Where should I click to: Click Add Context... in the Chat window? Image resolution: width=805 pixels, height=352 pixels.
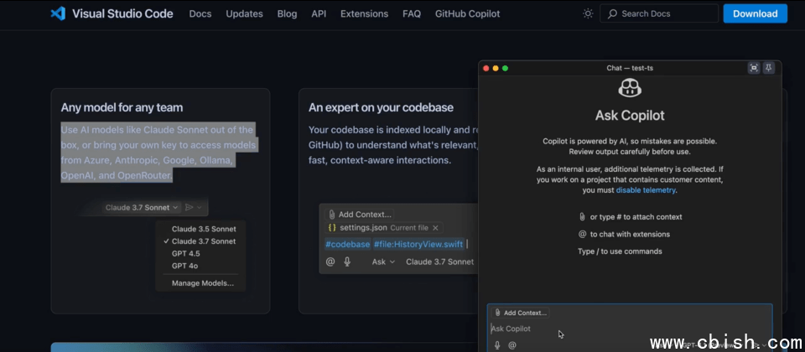(x=520, y=313)
